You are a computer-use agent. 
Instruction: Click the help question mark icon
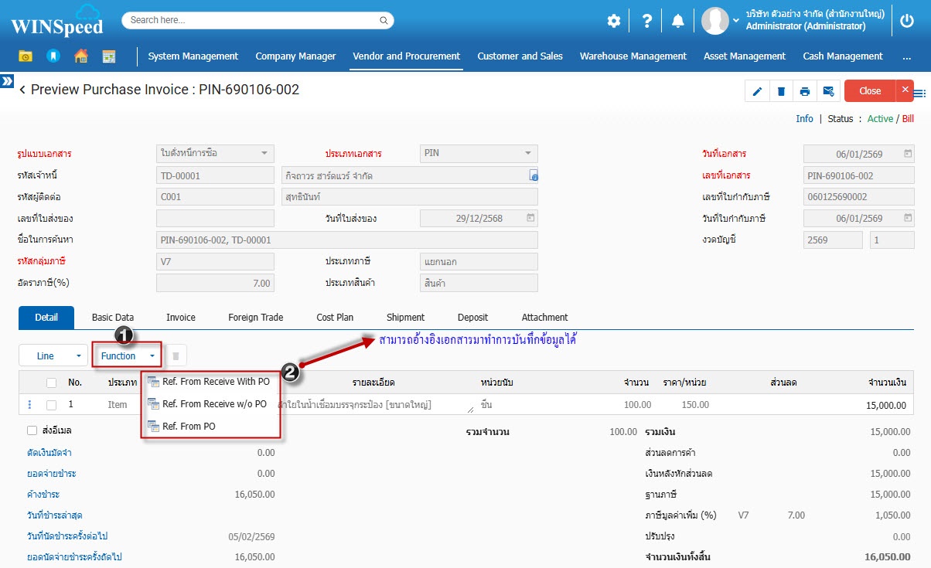point(647,21)
